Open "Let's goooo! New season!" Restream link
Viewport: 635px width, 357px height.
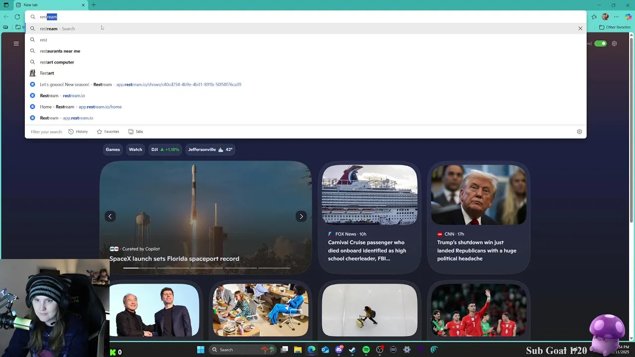pyautogui.click(x=305, y=84)
